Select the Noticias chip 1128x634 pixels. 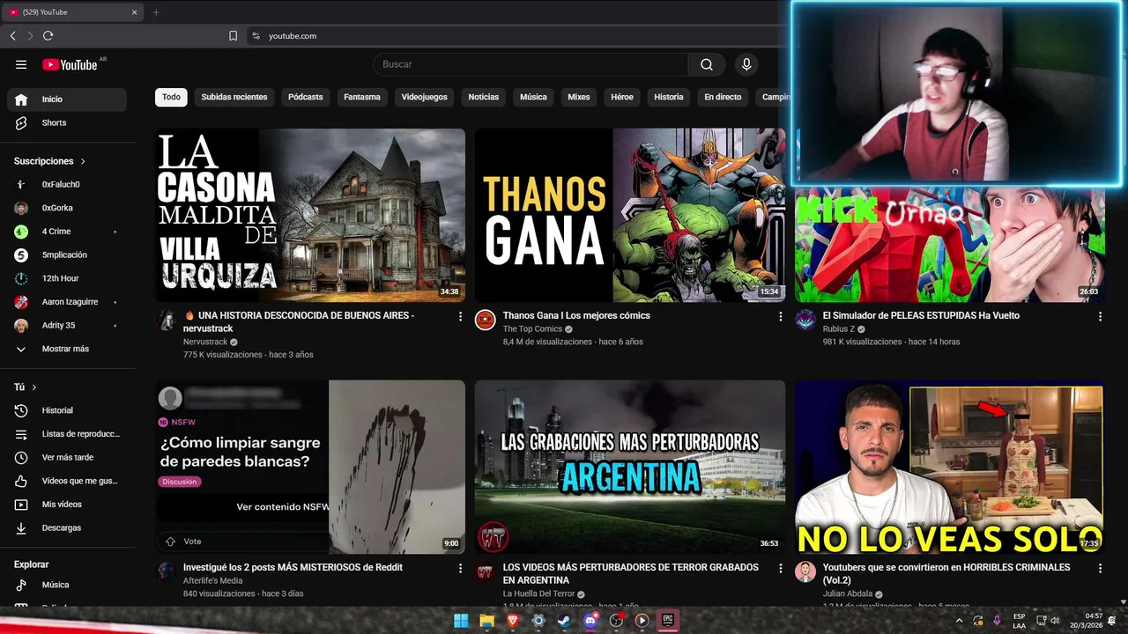tap(484, 97)
